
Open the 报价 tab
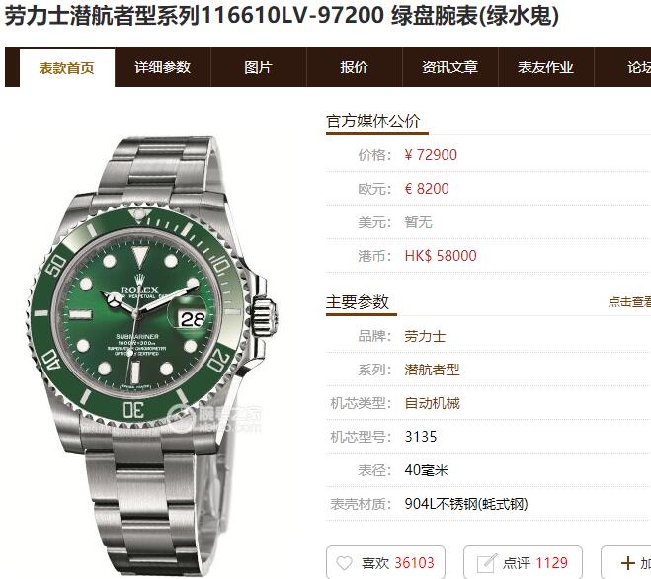354,67
